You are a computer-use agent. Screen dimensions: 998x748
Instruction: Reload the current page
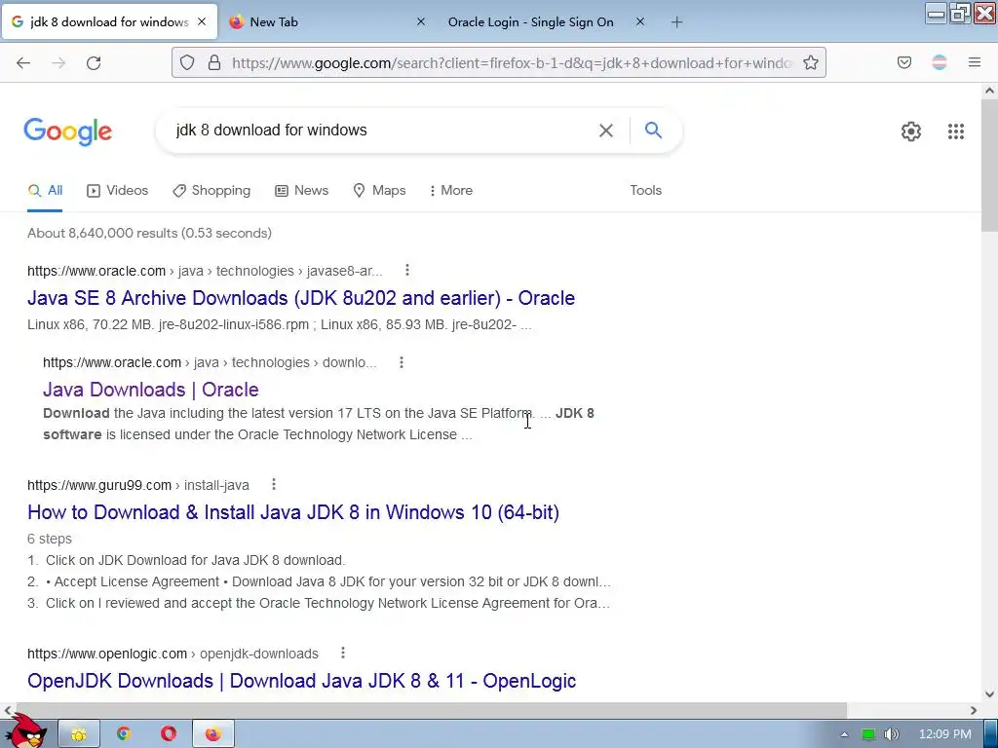[x=94, y=63]
